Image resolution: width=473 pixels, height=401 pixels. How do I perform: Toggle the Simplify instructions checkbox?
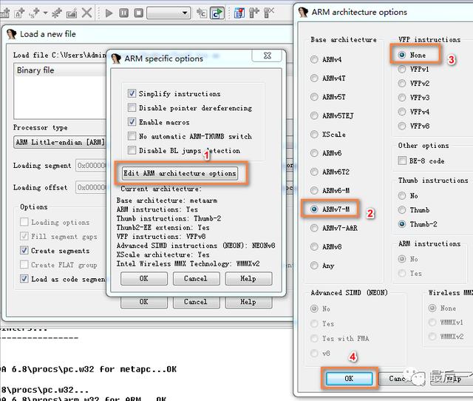132,94
